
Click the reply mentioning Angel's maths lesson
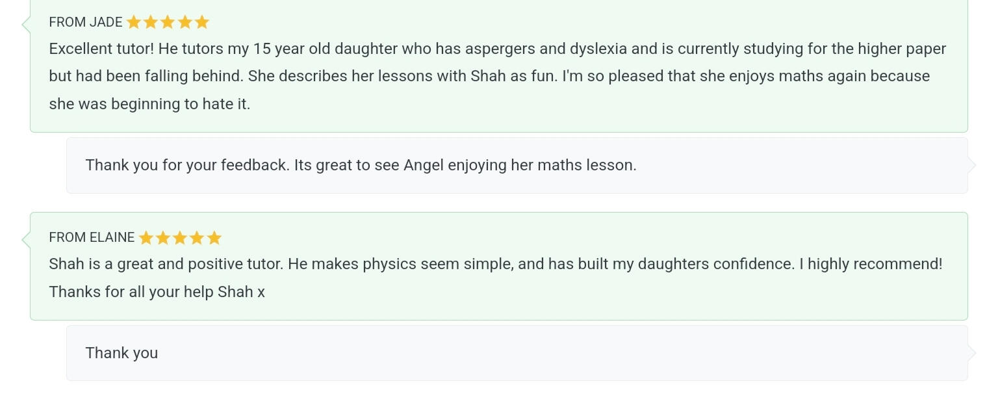tap(361, 165)
